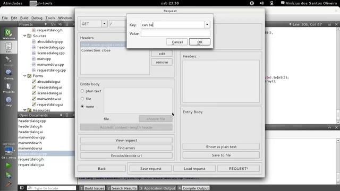Collapse the Forms tree node
Image resolution: width=340 pixels, height=191 pixels.
tap(25, 76)
